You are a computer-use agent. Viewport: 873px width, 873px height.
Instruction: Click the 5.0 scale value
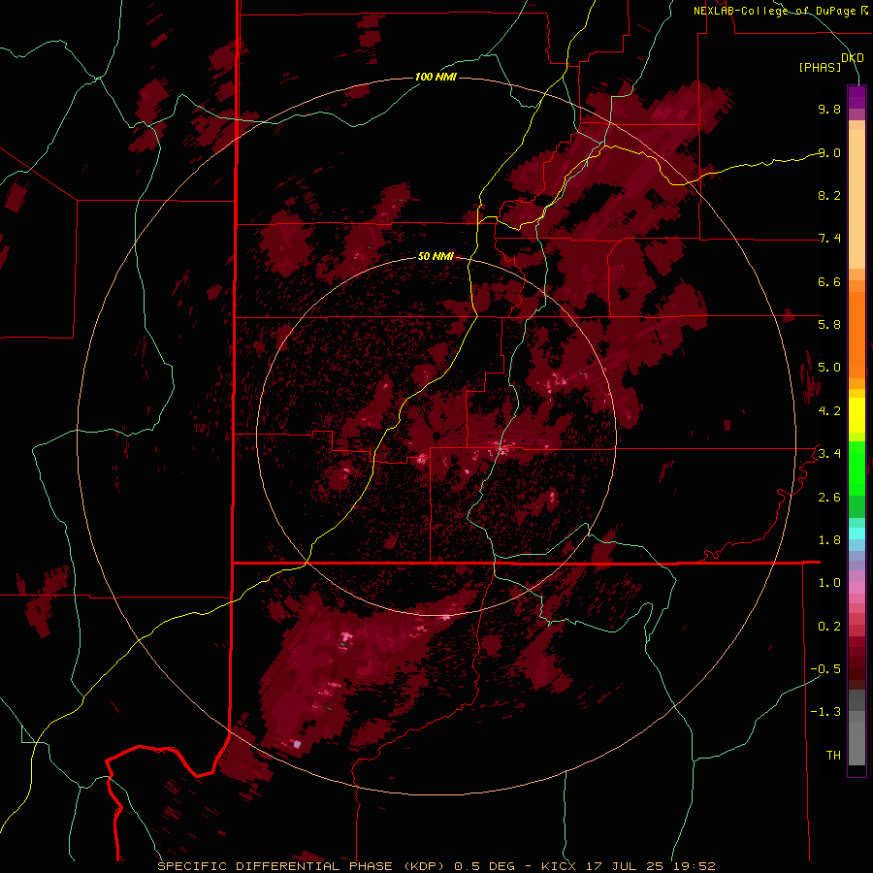(829, 368)
